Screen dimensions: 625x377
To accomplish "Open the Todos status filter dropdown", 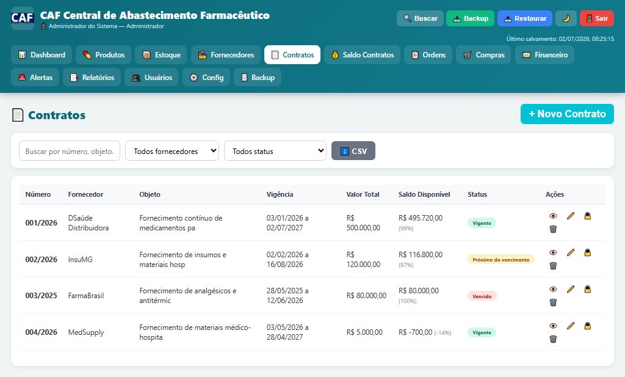I will (275, 151).
